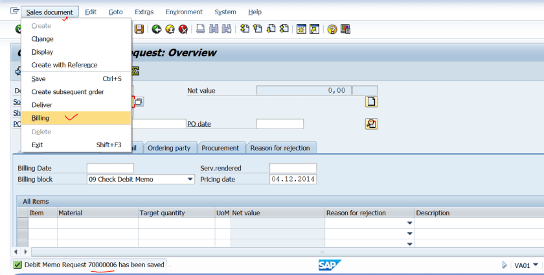
Task: Open the Environment menu
Action: pyautogui.click(x=184, y=12)
